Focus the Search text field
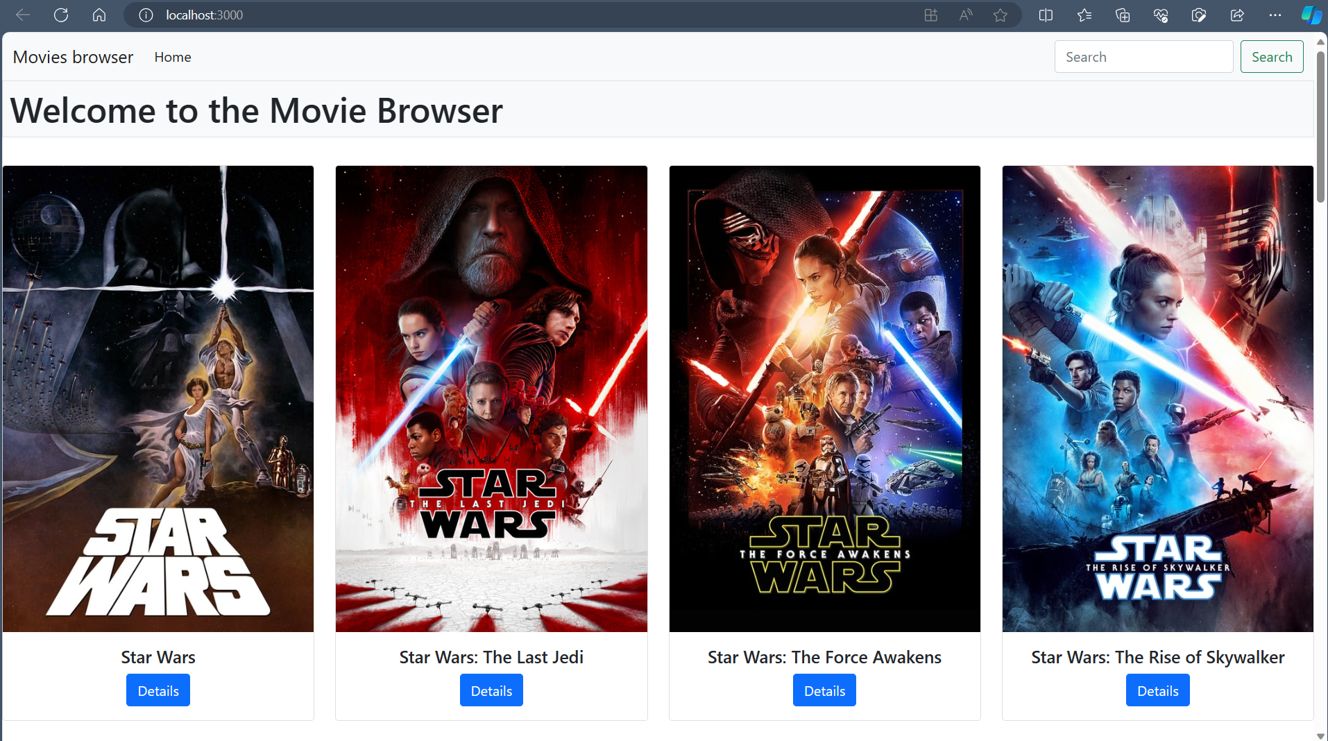The width and height of the screenshot is (1328, 741). coord(1143,57)
